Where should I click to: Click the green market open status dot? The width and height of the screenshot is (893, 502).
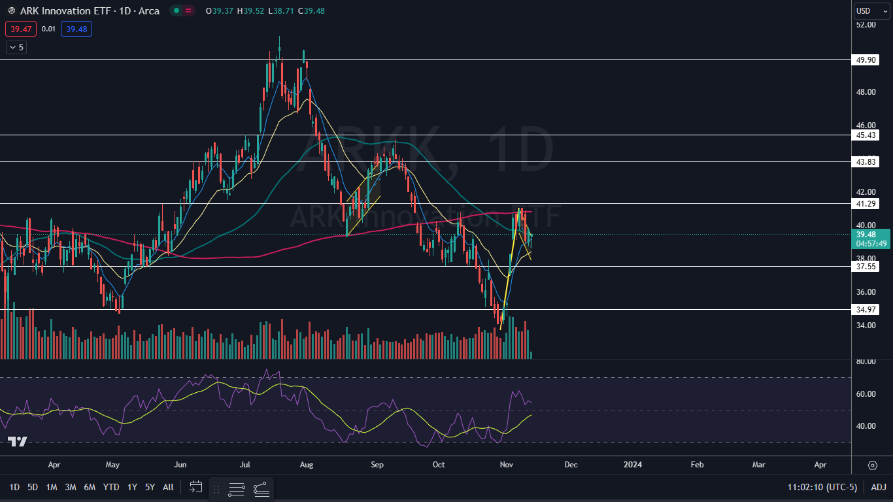[177, 11]
